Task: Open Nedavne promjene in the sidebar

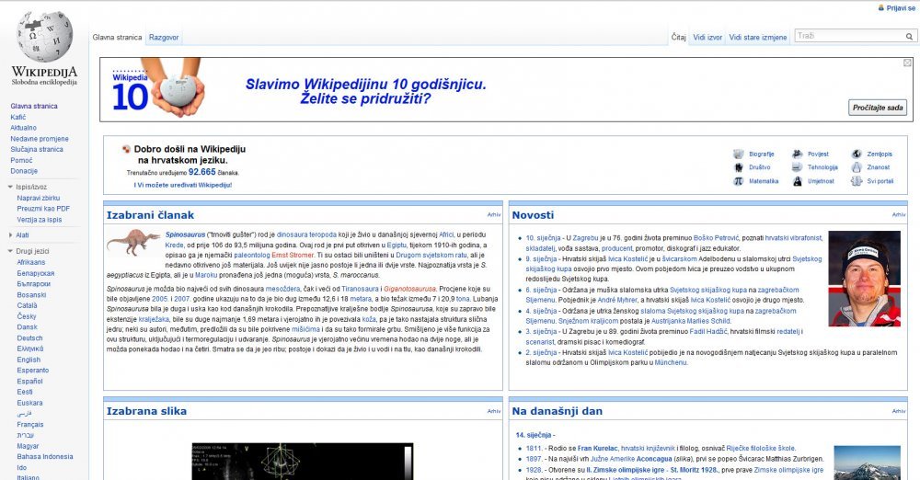Action: click(40, 139)
